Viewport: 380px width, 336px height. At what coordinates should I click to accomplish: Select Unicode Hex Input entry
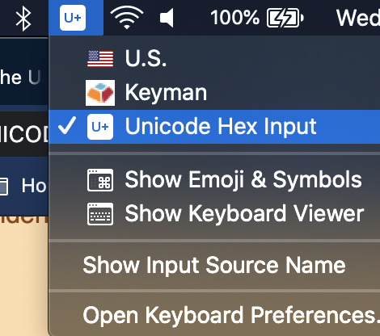pyautogui.click(x=214, y=127)
